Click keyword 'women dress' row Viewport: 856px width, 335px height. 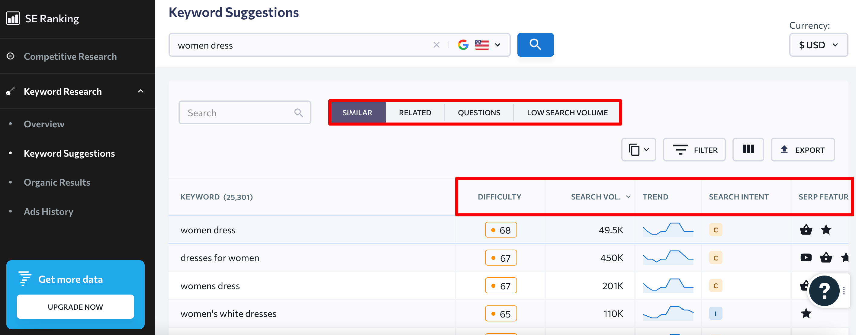coord(208,230)
